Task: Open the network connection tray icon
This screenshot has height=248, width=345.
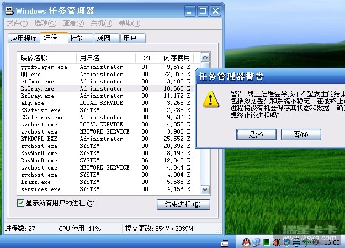Action: coord(256,242)
